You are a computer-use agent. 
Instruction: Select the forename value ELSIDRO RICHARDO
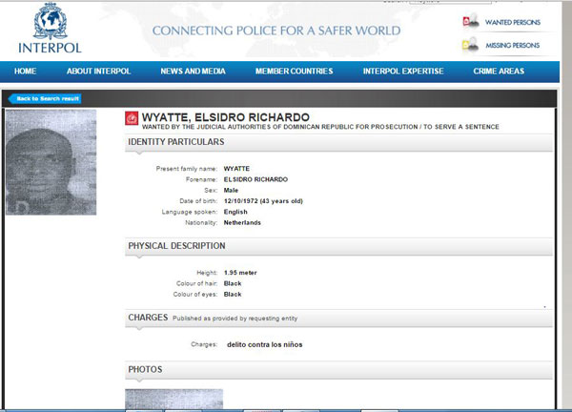(255, 179)
